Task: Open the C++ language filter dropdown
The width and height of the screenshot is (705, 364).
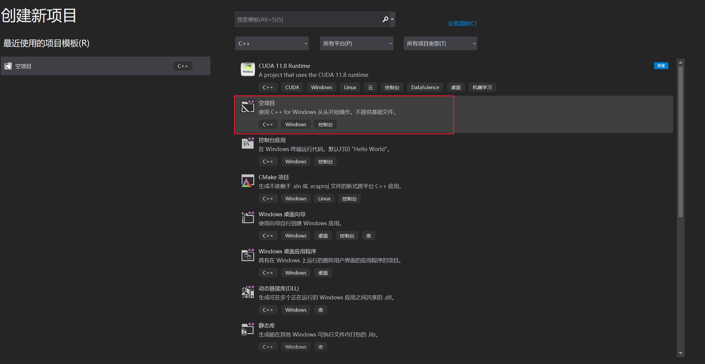Action: pos(272,44)
